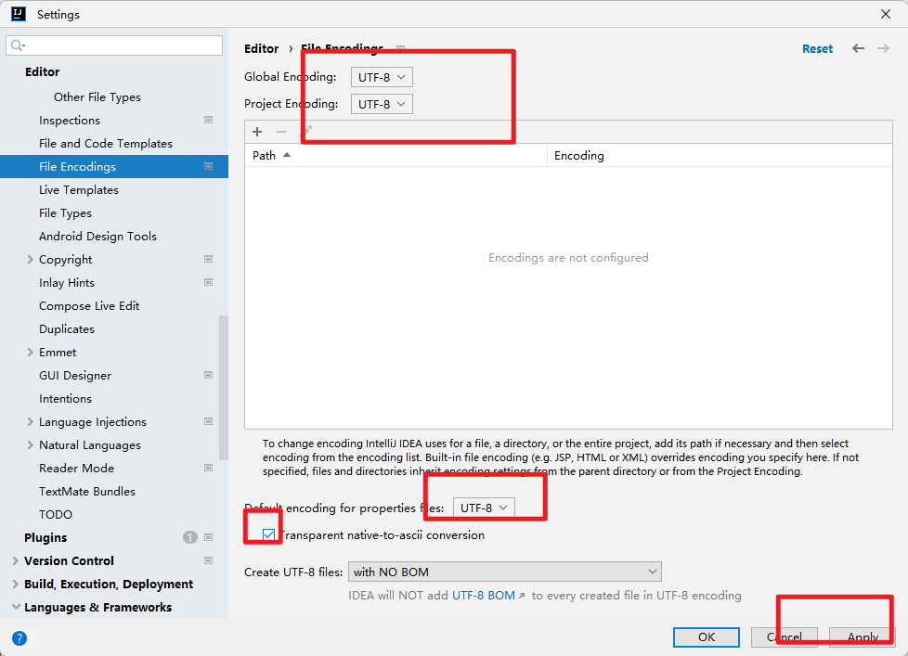908x656 pixels.
Task: Open the Live Templates page
Action: point(79,189)
